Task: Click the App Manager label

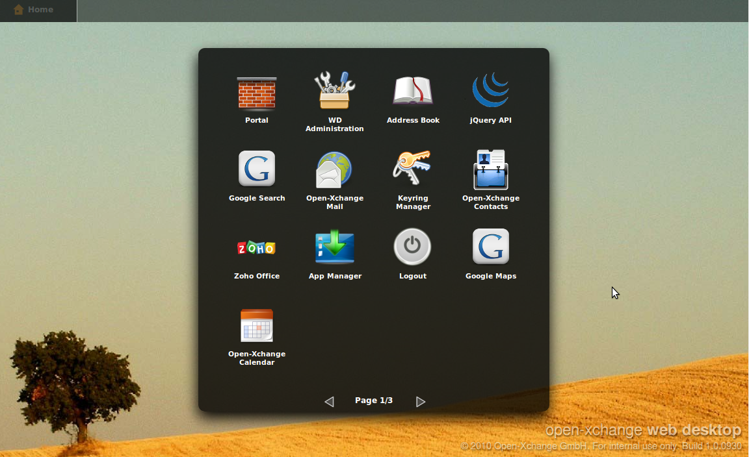Action: tap(335, 276)
